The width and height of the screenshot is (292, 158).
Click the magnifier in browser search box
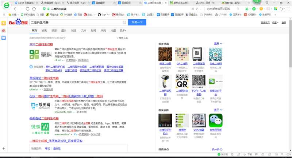(238, 9)
